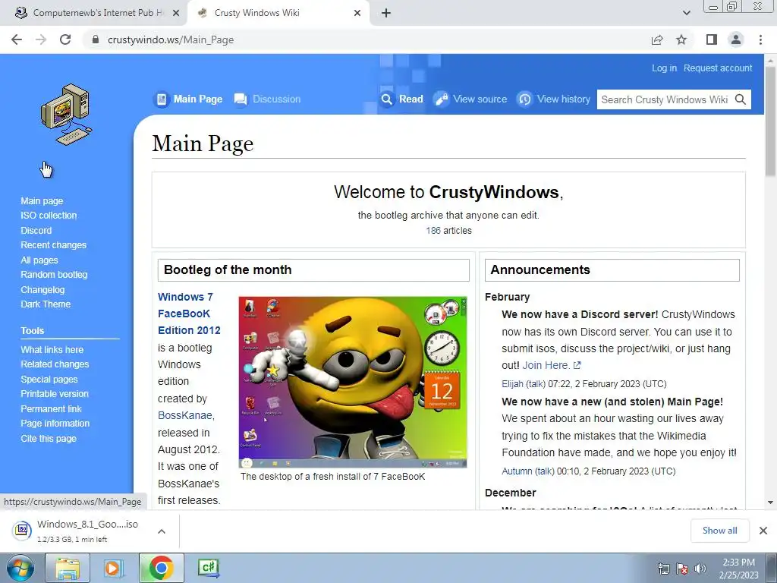Click the browser address bar URL
The image size is (777, 583).
[x=171, y=39]
